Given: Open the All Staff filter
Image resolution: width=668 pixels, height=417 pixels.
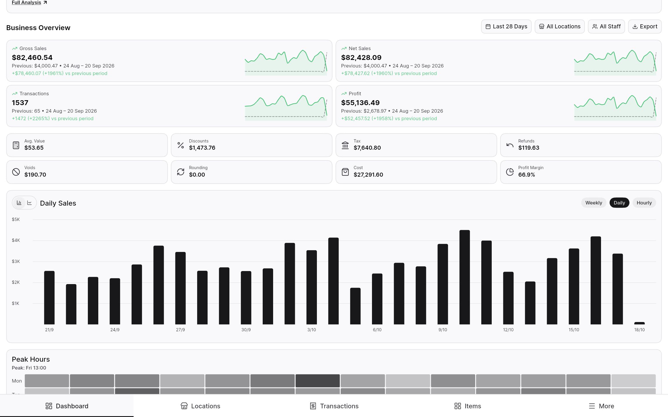Looking at the screenshot, I should click(606, 27).
